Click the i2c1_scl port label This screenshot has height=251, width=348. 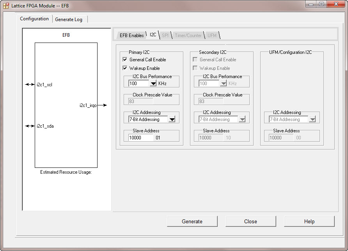[44, 85]
